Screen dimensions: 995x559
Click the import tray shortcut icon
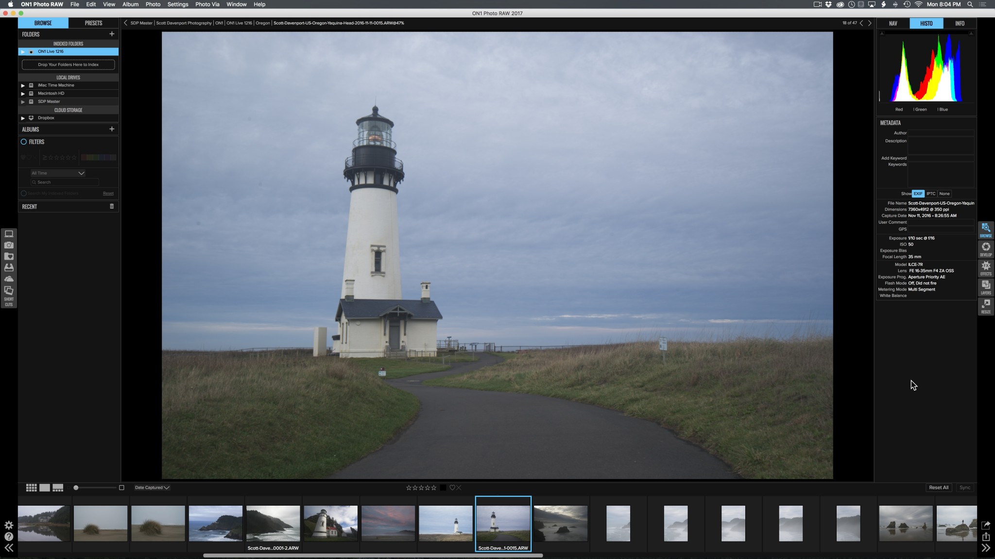(9, 267)
